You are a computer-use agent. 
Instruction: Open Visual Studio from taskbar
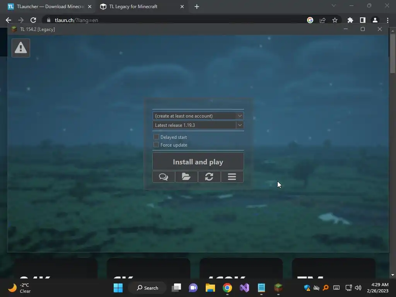(244, 288)
